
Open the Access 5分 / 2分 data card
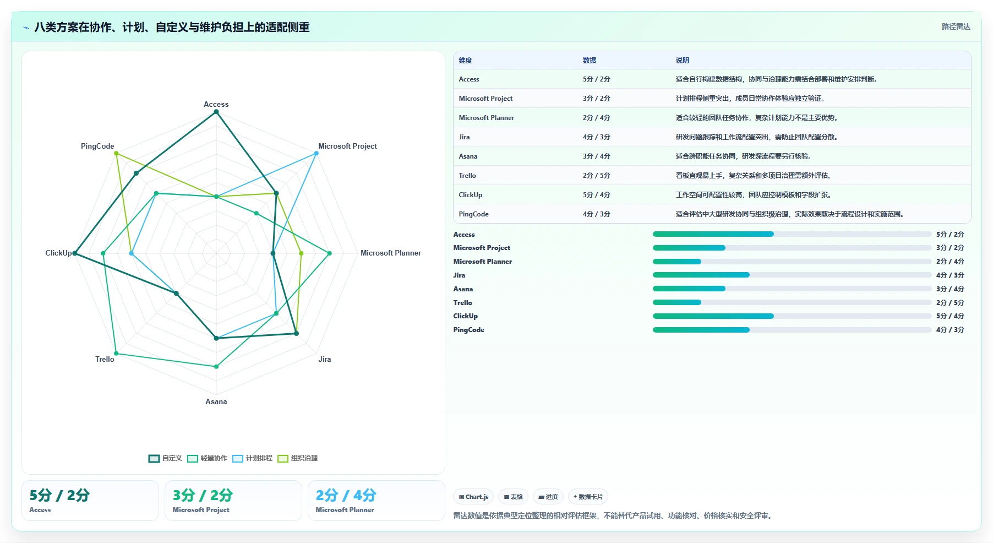[90, 501]
